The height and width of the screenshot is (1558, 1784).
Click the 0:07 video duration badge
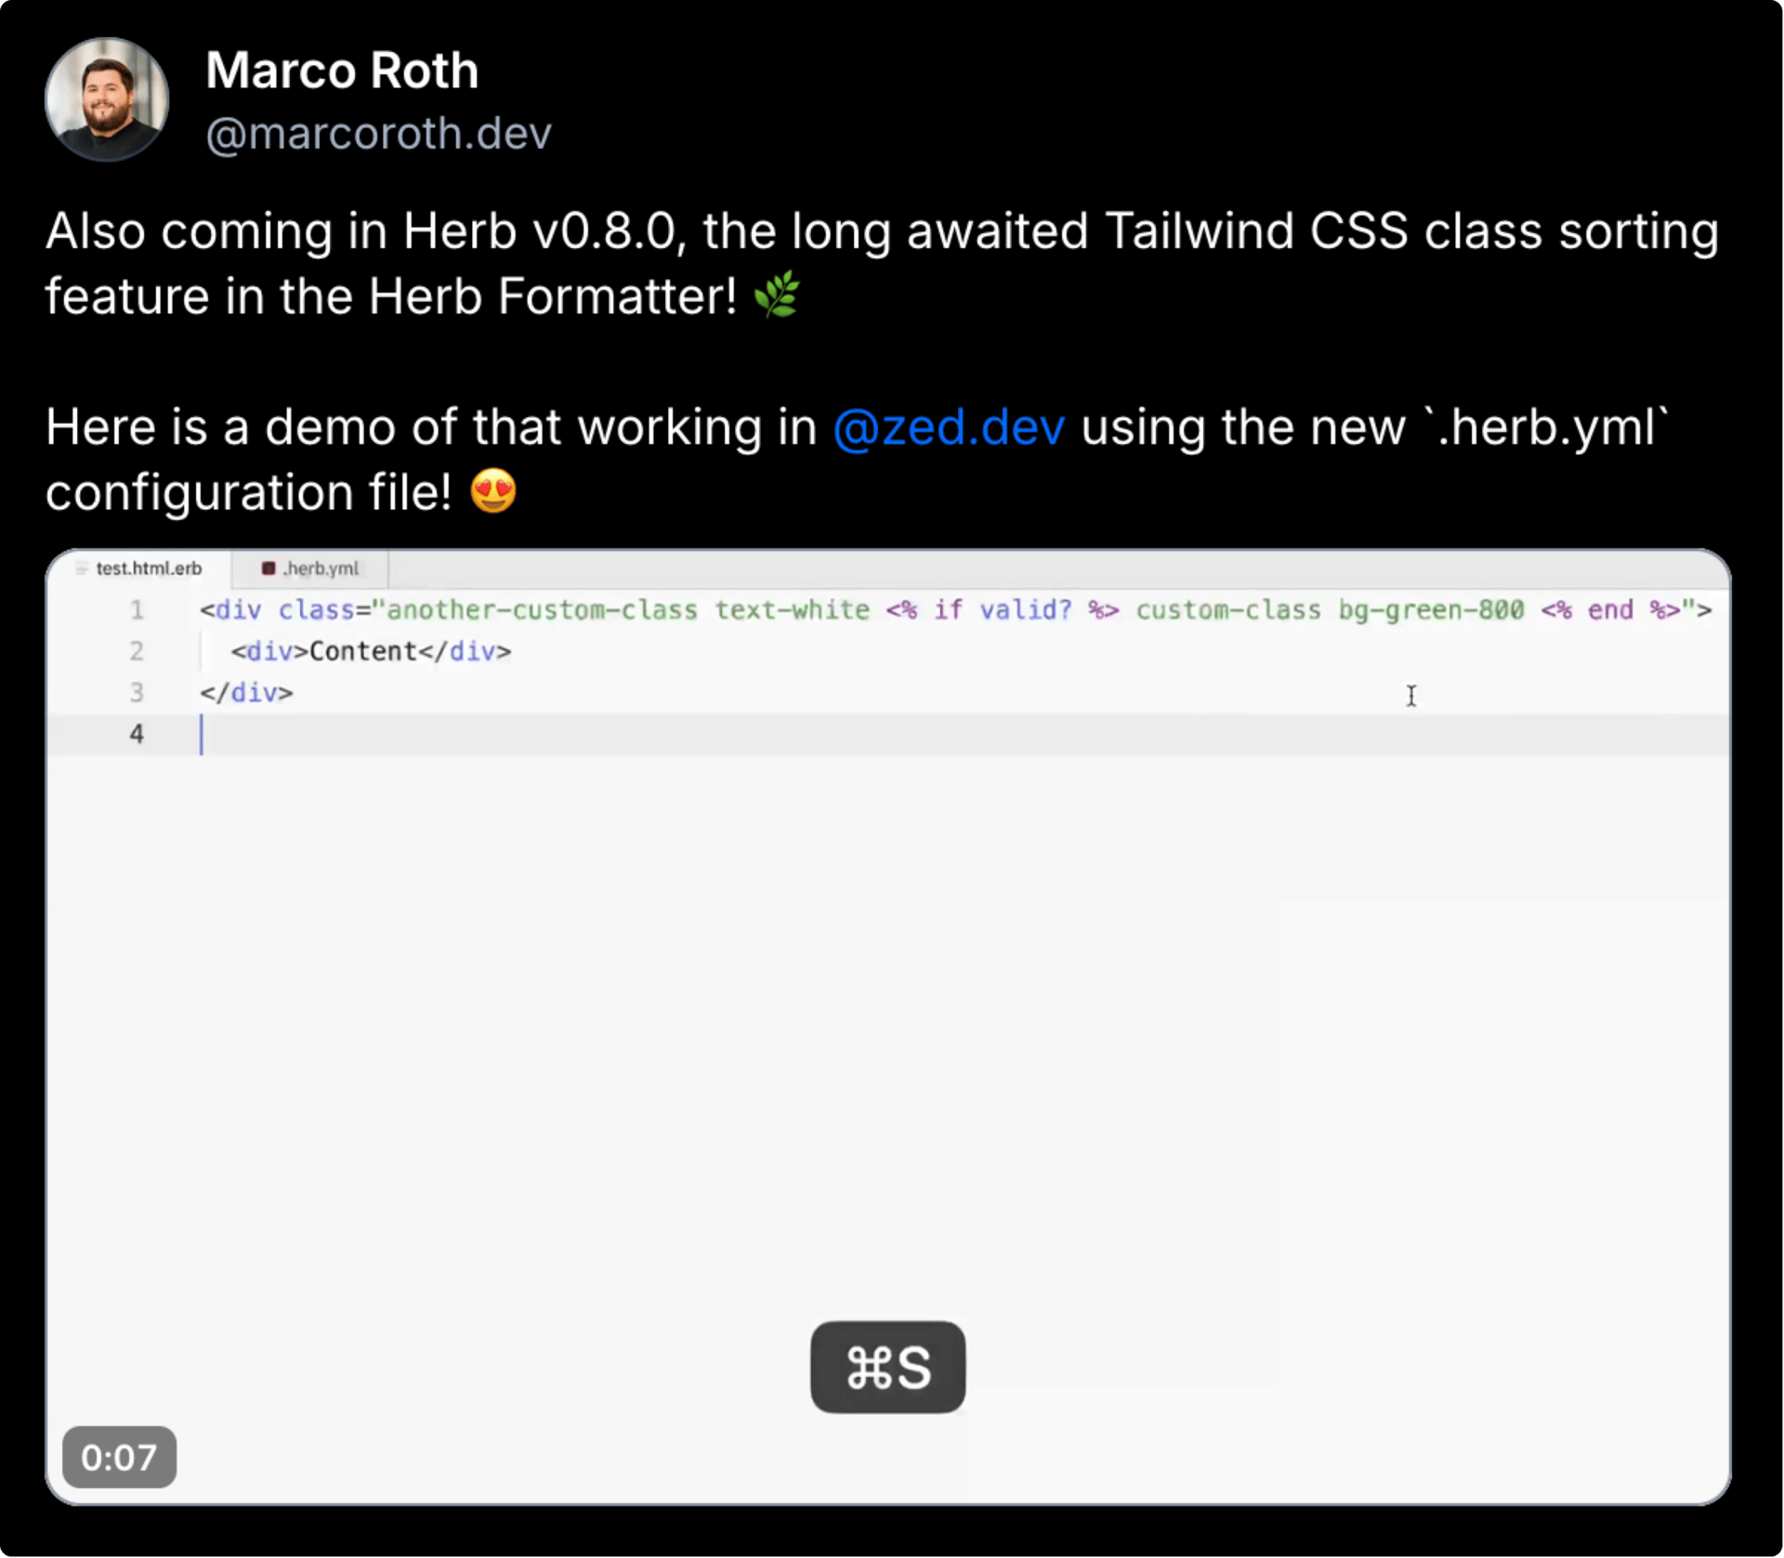(119, 1457)
